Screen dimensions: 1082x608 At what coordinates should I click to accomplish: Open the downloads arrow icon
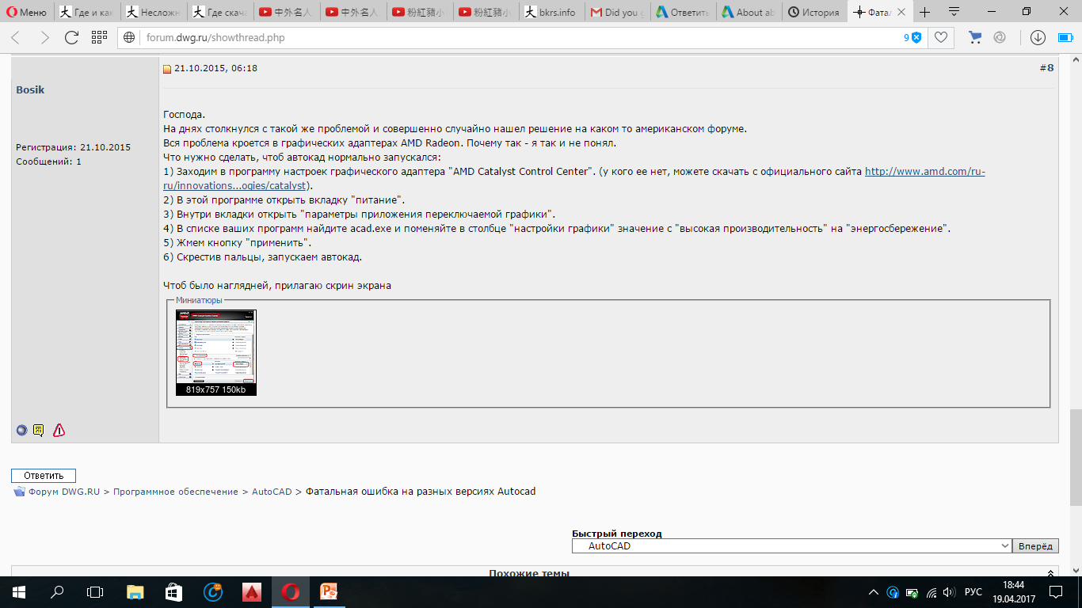click(x=1038, y=37)
